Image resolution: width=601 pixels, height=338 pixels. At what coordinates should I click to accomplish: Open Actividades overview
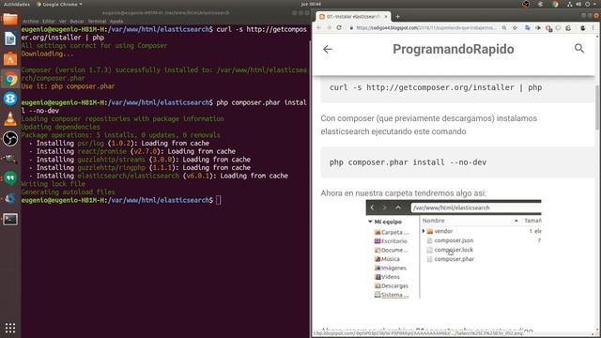[17, 4]
